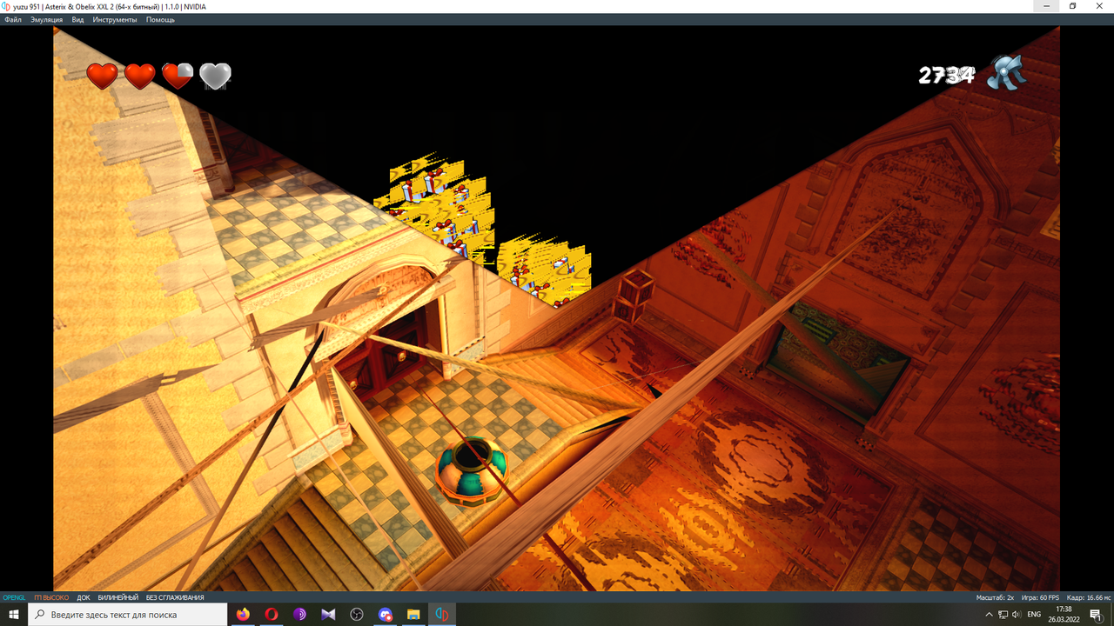Open the purple Tor Browser taskbar icon

tap(299, 615)
